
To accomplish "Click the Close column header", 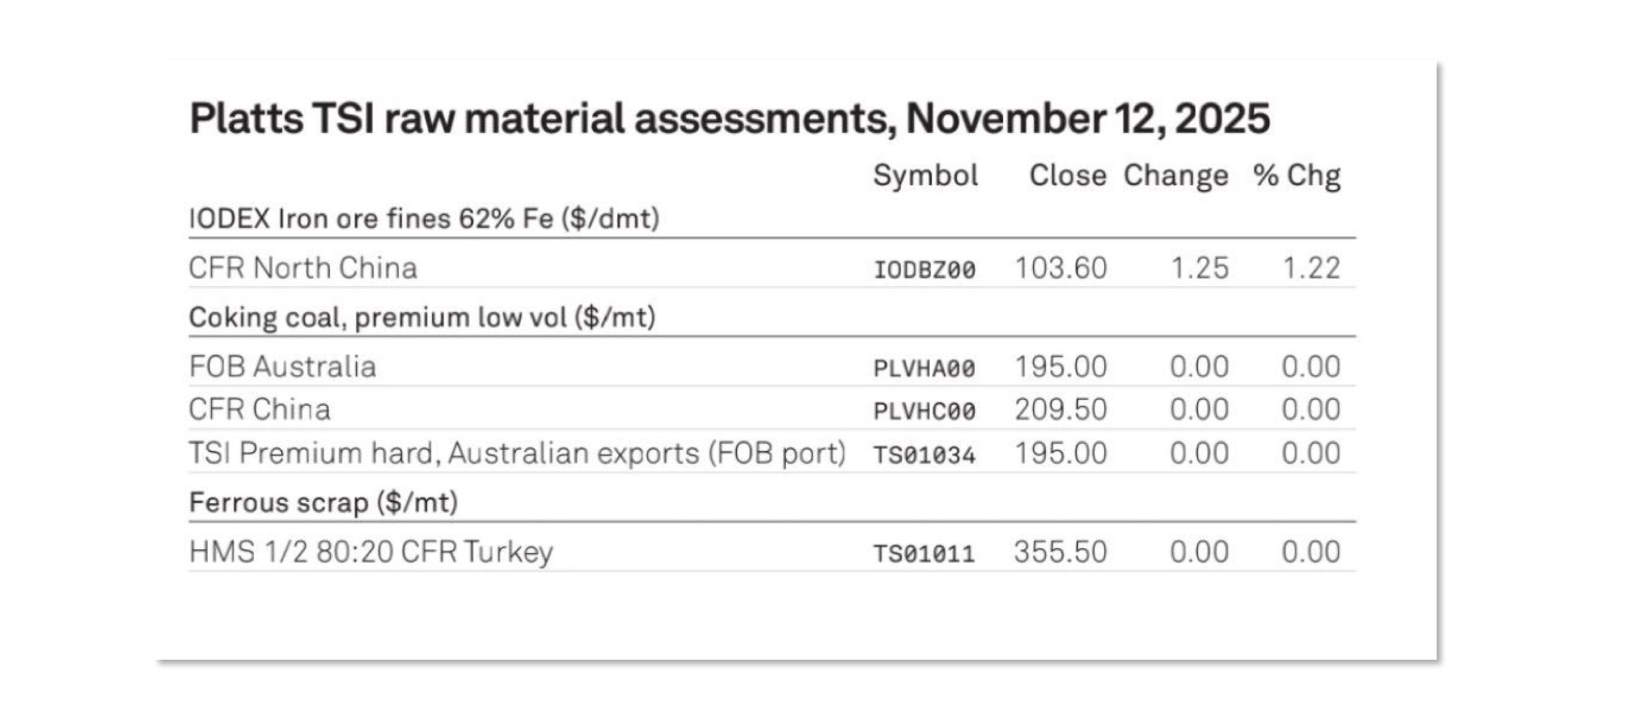I will pos(1067,176).
